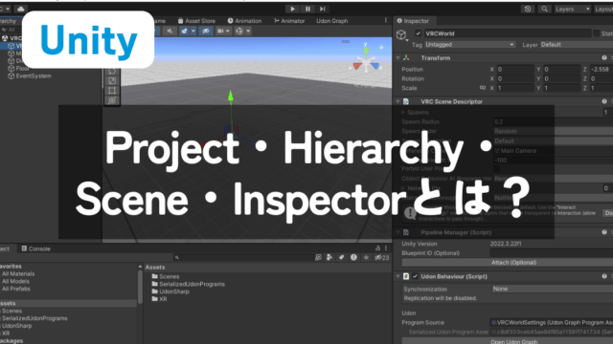The image size is (613, 344).
Task: Click the Program Source VRCWorldSettings field
Action: coord(552,323)
